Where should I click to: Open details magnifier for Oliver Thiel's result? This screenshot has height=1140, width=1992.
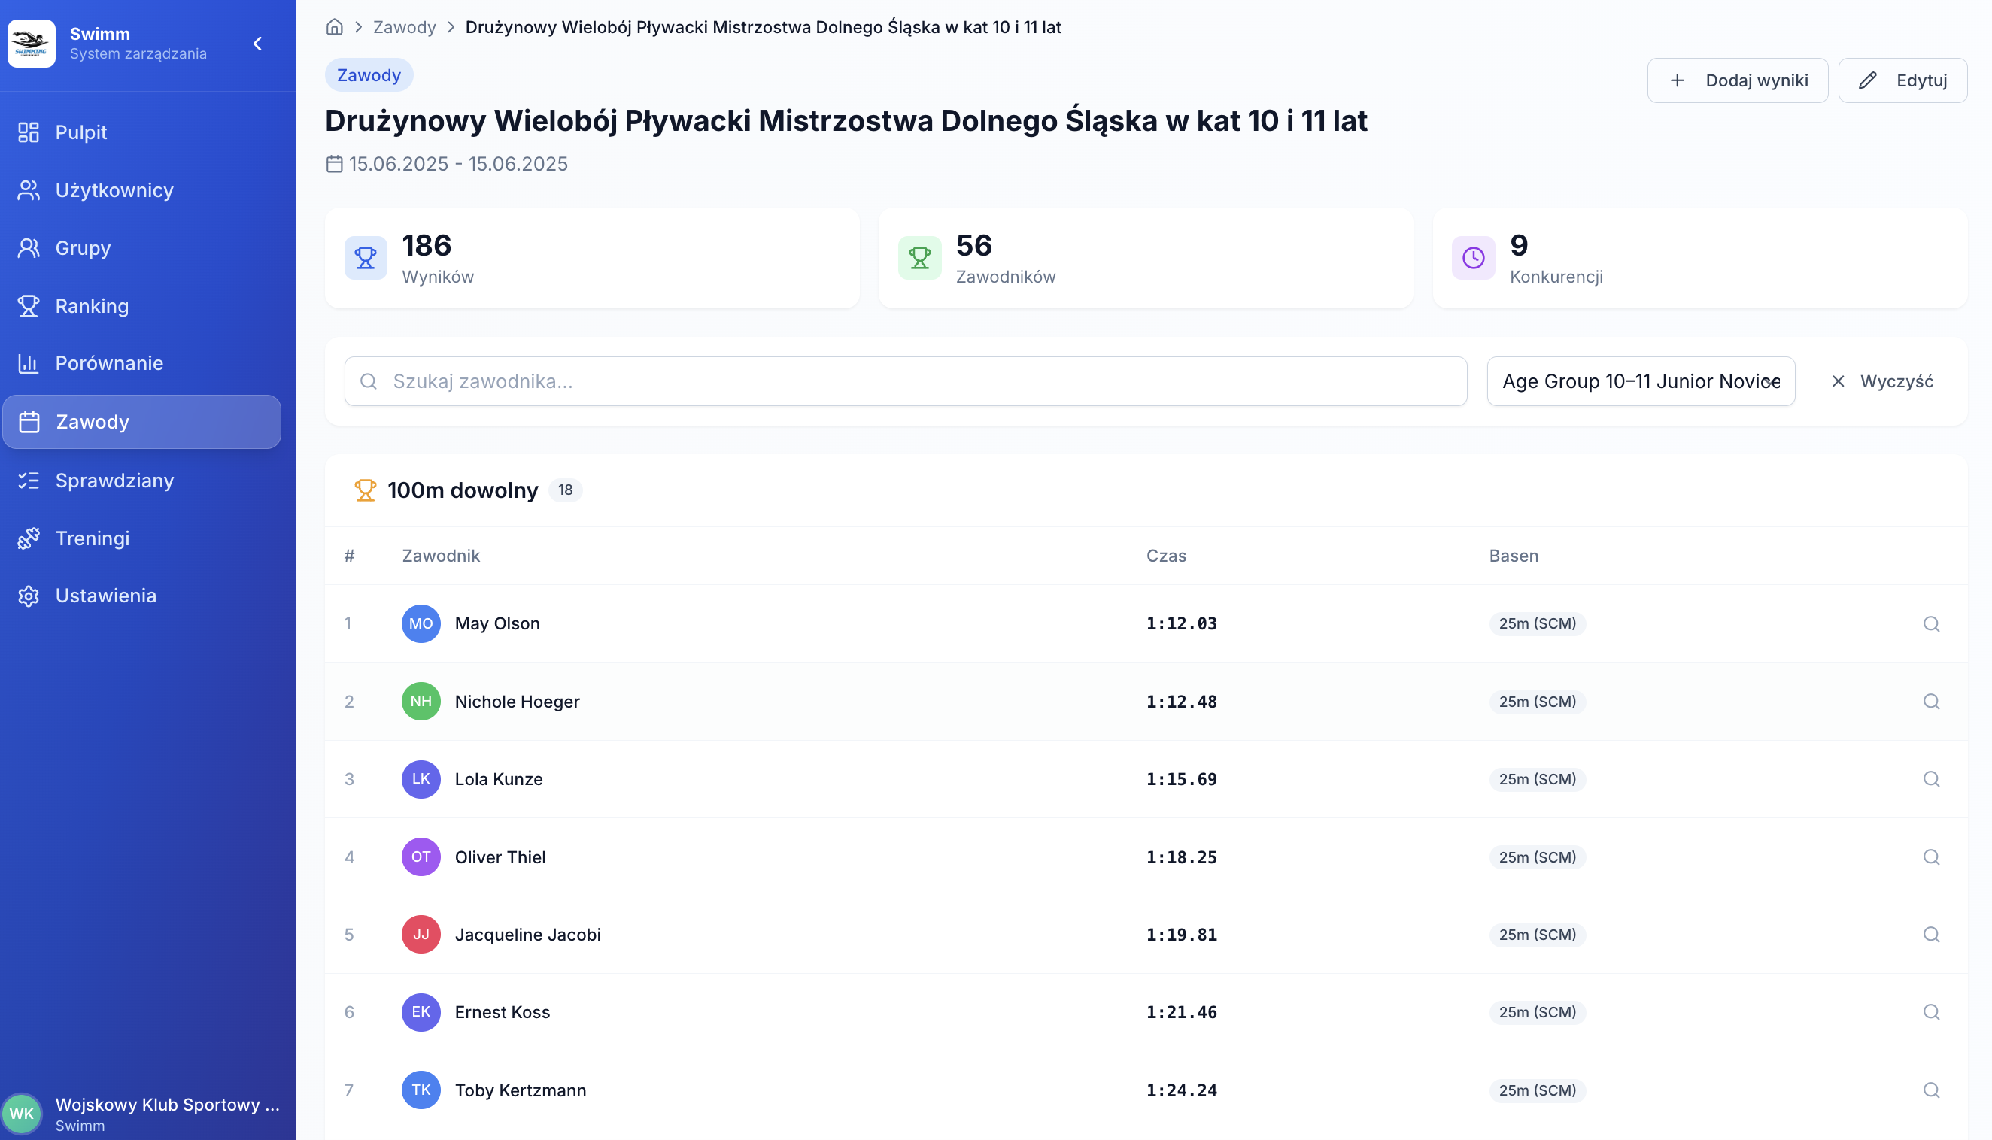(x=1931, y=857)
